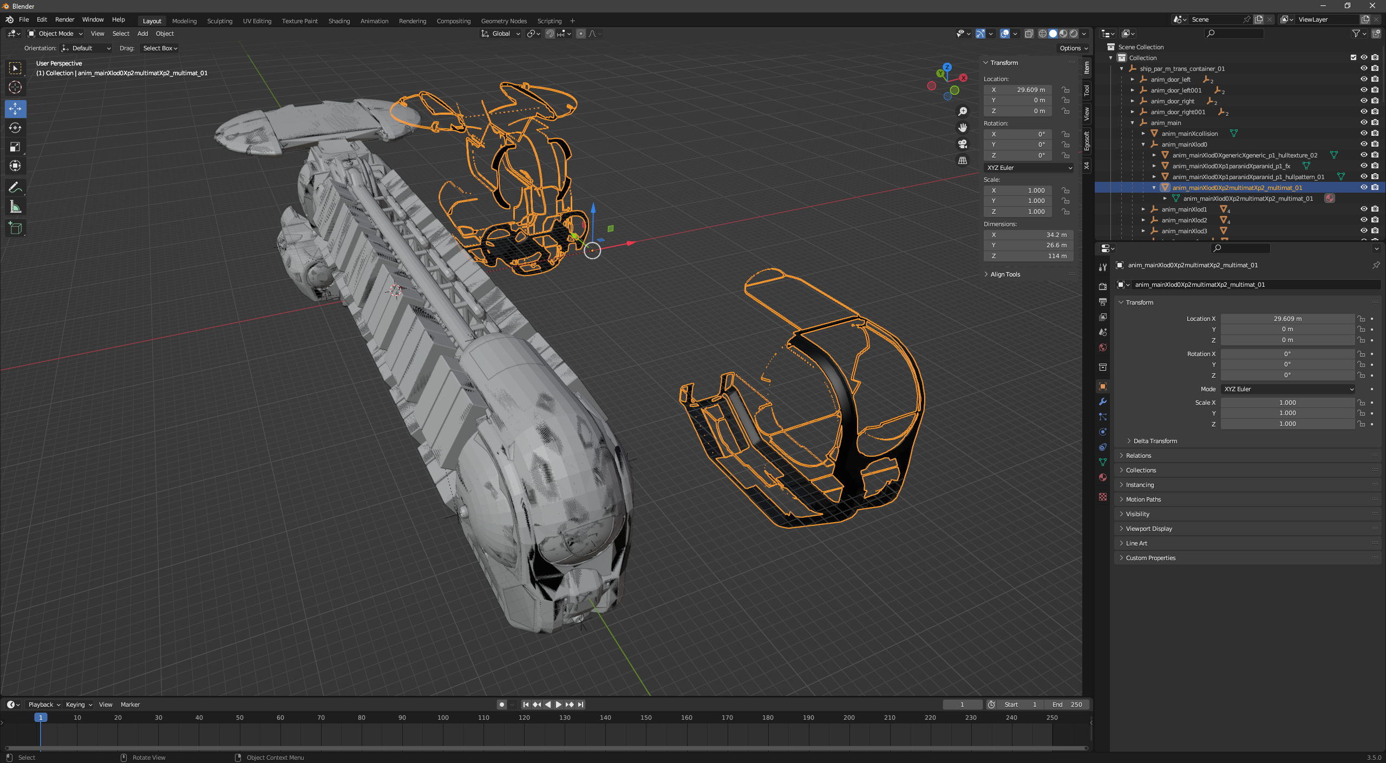This screenshot has height=763, width=1386.
Task: Select the Select Box tool in toolbar
Action: pos(15,68)
